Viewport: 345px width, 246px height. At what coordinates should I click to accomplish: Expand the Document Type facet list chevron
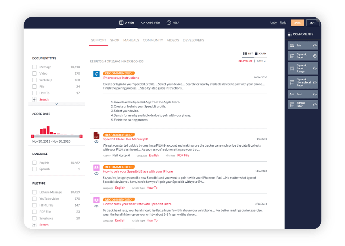[x=56, y=104]
